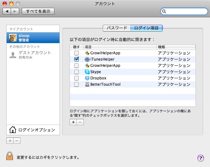Click the その他のアカウント section label
The width and height of the screenshot is (210, 167).
click(25, 46)
